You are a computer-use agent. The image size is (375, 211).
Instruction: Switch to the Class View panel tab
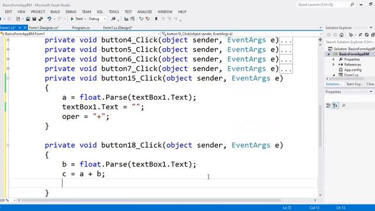pyautogui.click(x=370, y=84)
